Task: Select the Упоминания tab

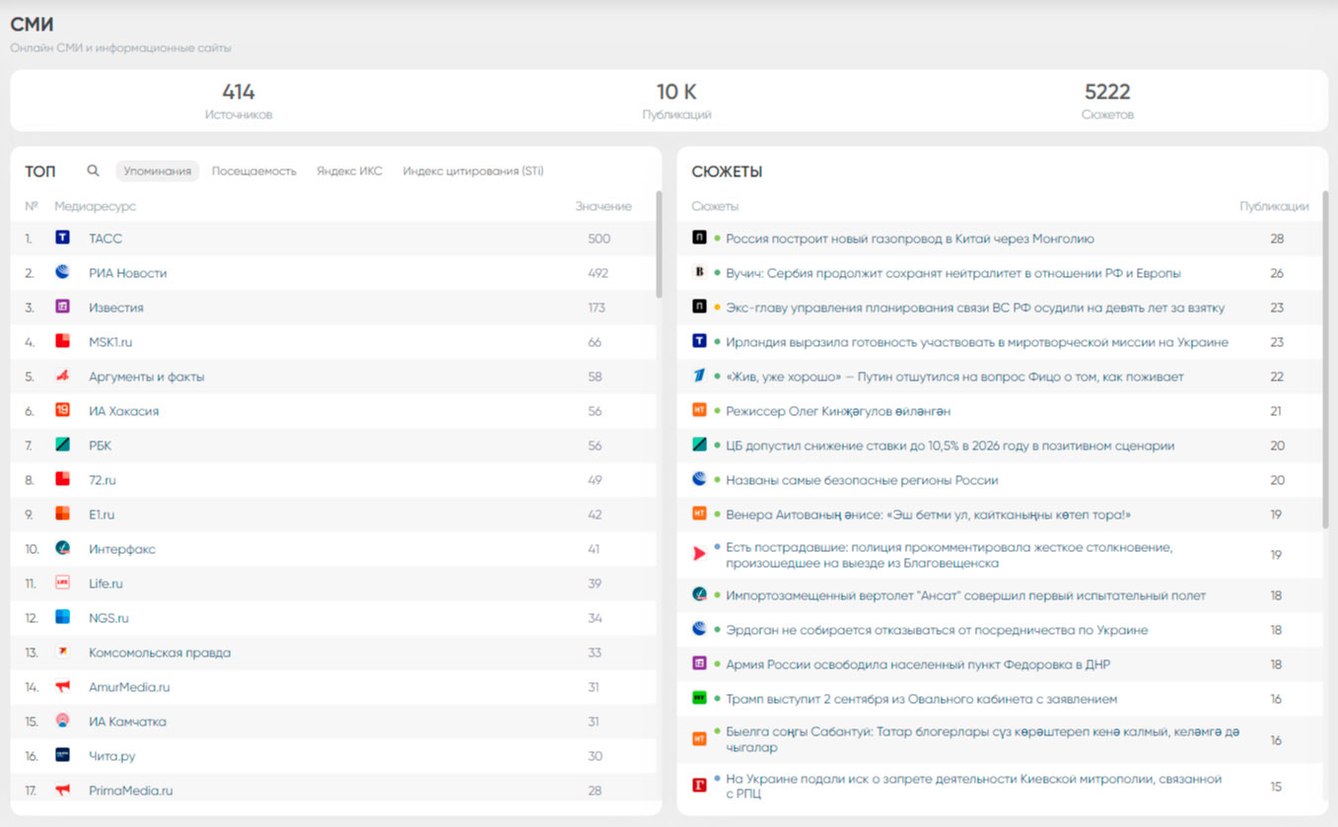Action: (x=158, y=172)
